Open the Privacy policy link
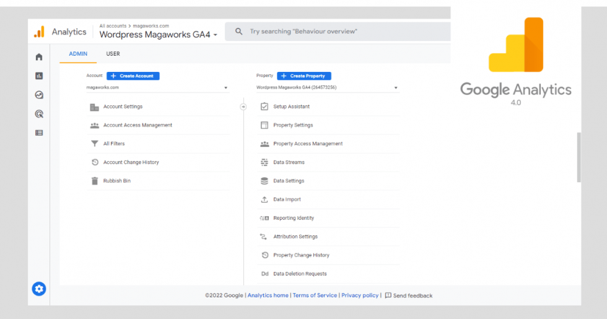Image resolution: width=607 pixels, height=319 pixels. [360, 295]
